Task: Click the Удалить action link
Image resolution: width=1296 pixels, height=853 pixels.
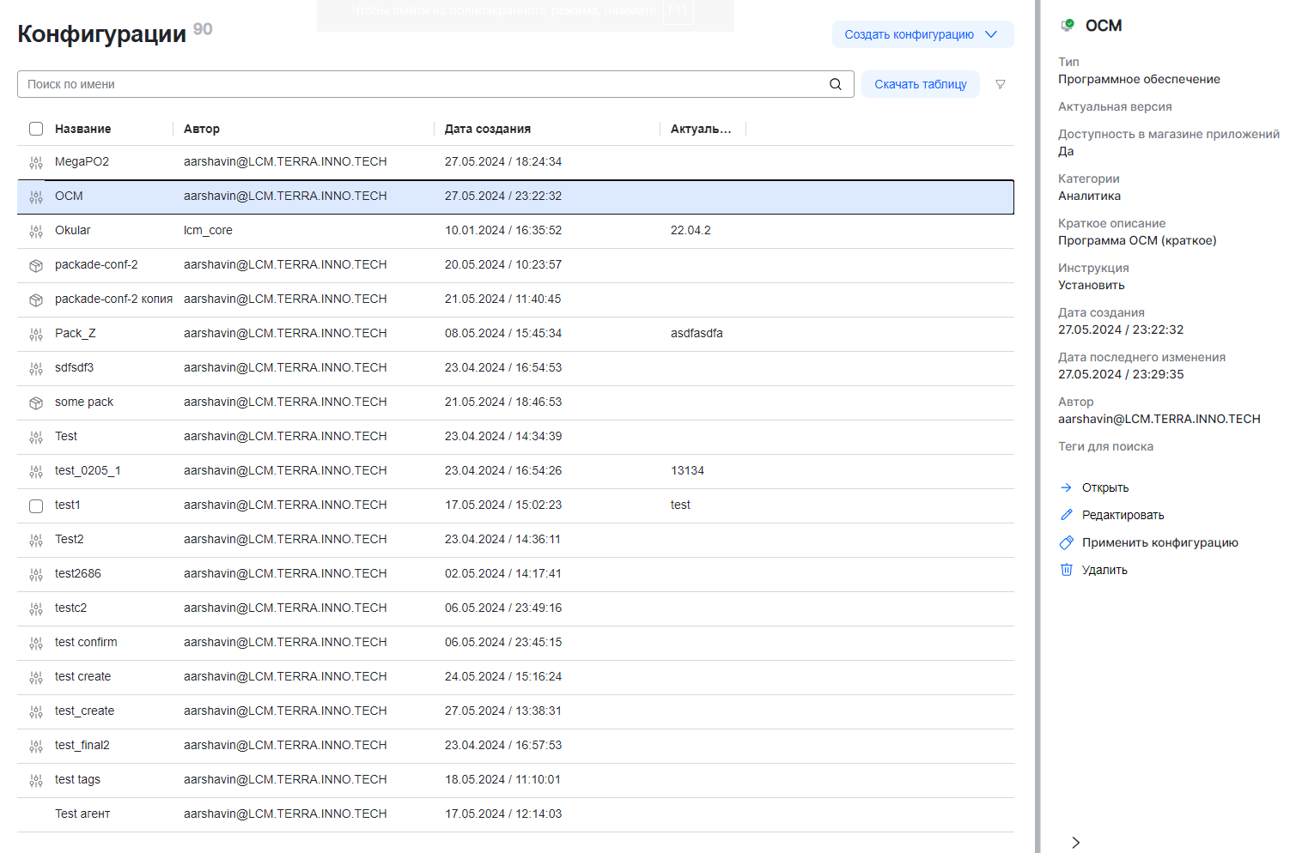Action: pyautogui.click(x=1104, y=570)
